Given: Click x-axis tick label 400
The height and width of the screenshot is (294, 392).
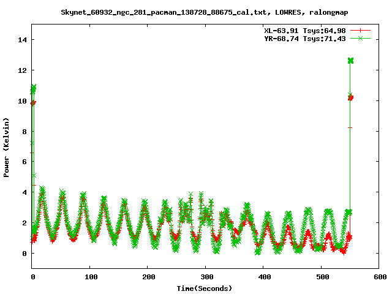Looking at the screenshot, I should (265, 277).
